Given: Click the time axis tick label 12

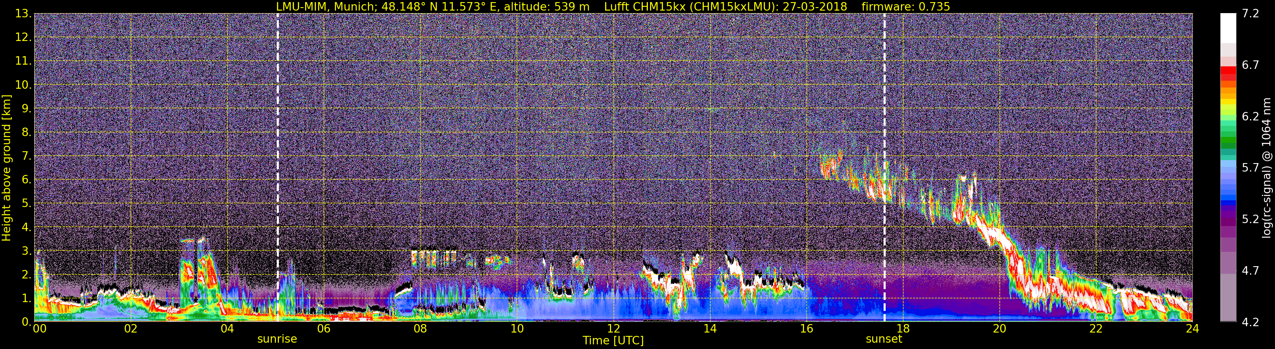Looking at the screenshot, I should 613,329.
